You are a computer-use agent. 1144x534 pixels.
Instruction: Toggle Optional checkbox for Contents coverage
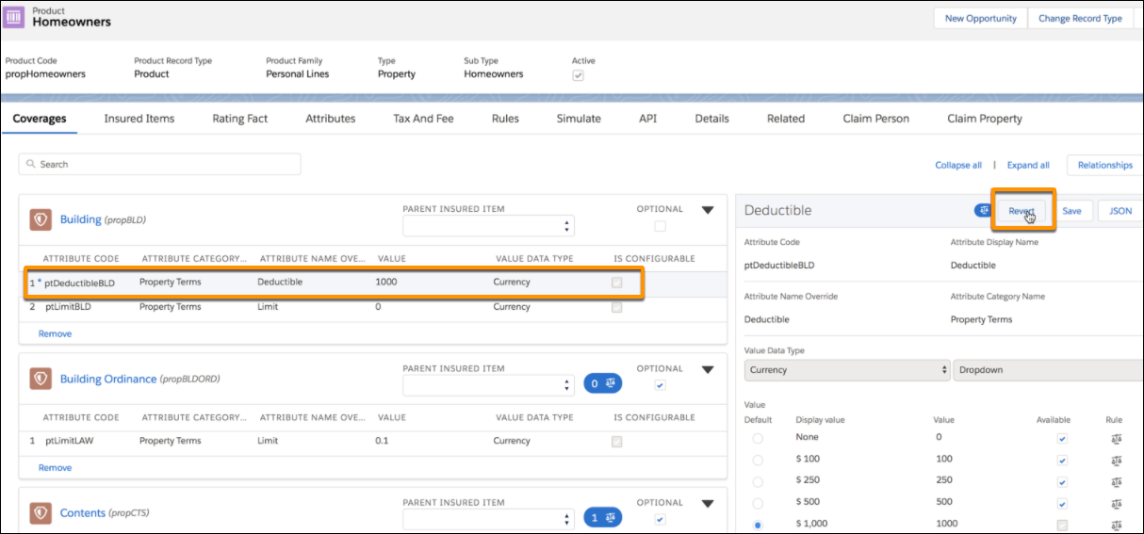[660, 519]
